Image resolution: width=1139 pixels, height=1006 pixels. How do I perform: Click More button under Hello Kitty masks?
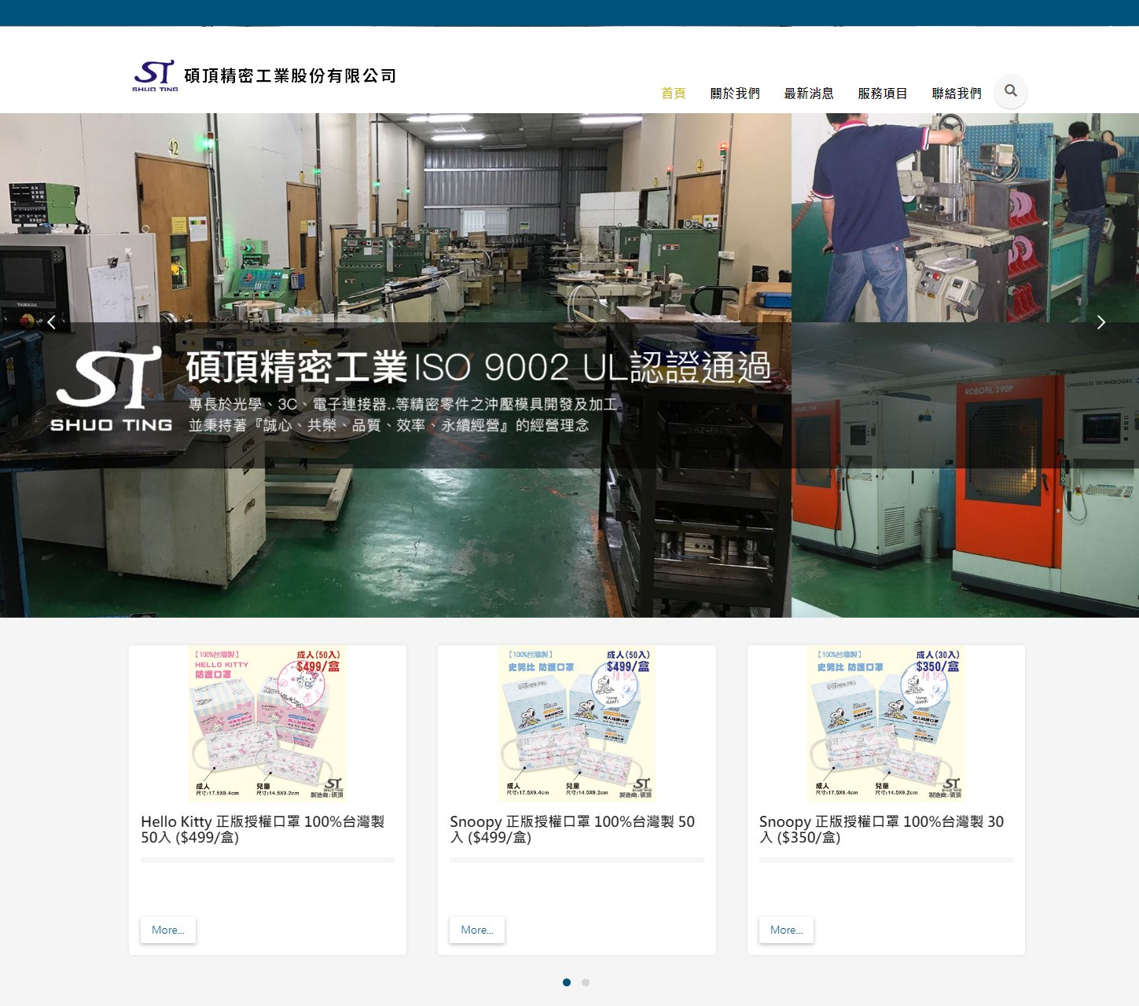pyautogui.click(x=168, y=930)
